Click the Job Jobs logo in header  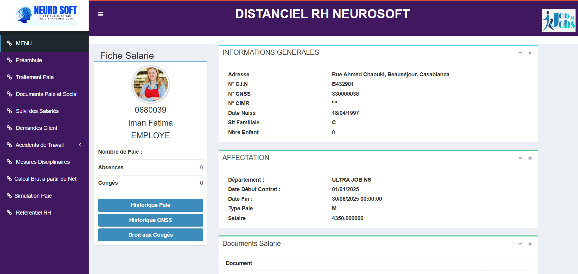click(559, 20)
